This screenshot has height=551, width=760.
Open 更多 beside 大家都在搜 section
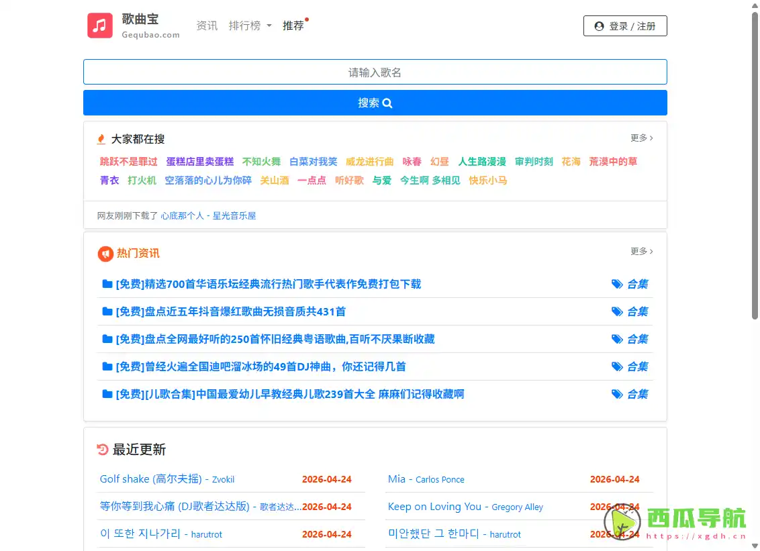pyautogui.click(x=640, y=138)
